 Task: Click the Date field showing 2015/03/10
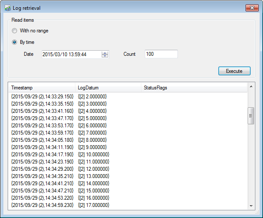pos(71,54)
